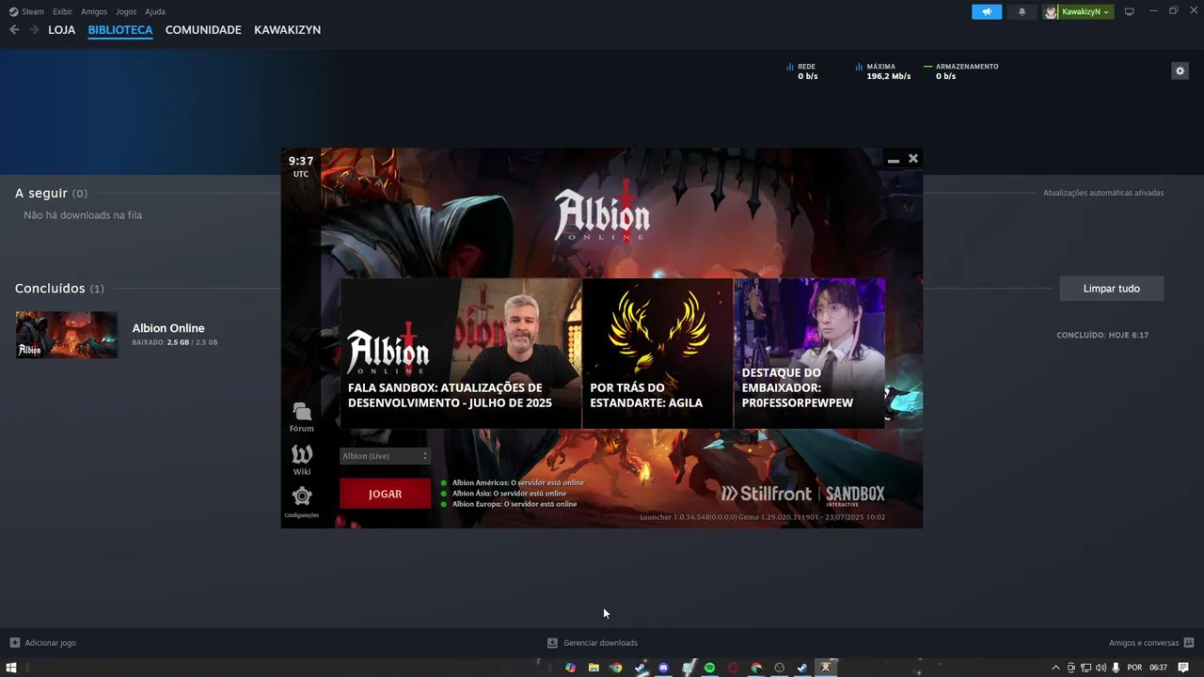Click the POR language indicator

click(1134, 668)
